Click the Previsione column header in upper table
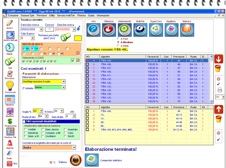226x168 pixels. [179, 57]
